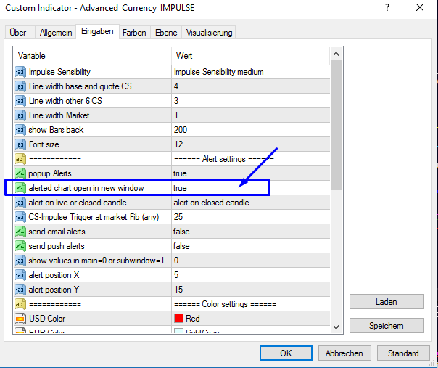This screenshot has width=438, height=368.
Task: Select the 'popup Alerts' variable name
Action: click(50, 173)
